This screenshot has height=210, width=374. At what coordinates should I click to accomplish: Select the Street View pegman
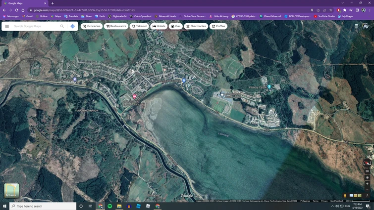point(345,196)
